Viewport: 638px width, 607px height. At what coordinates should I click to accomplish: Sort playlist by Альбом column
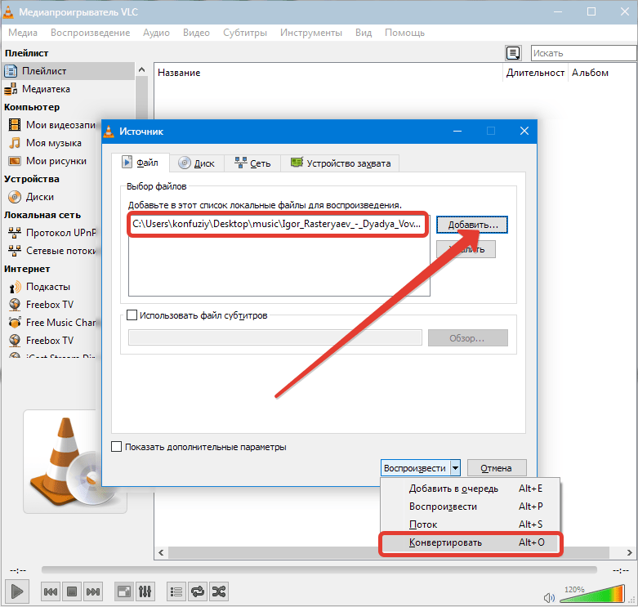coord(602,73)
